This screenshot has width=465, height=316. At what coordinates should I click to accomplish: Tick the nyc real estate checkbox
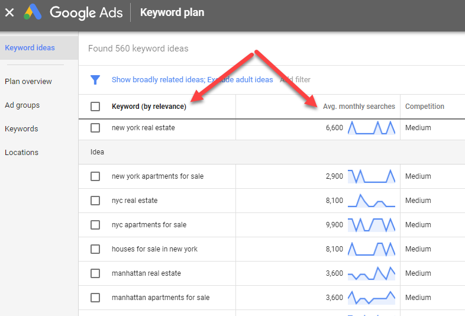[95, 201]
